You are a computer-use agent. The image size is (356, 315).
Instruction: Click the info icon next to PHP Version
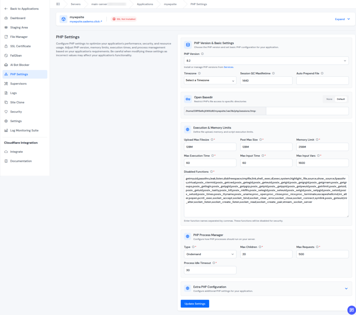(x=202, y=54)
